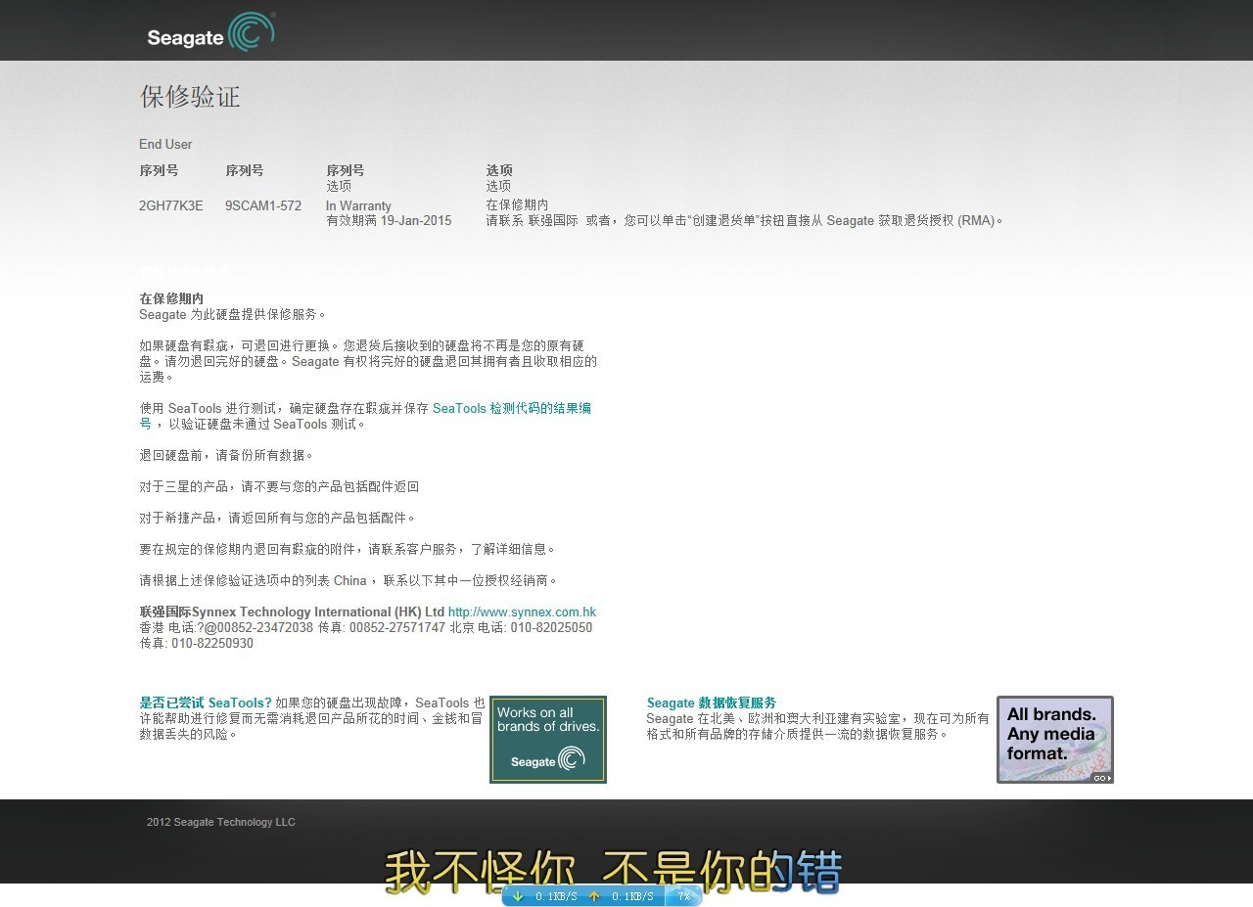Viewport: 1253px width, 907px height.
Task: Open the SeaTools 检测代码的结果编号 link
Action: pos(512,408)
